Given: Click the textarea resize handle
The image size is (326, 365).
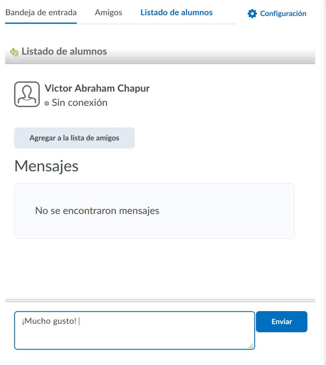Looking at the screenshot, I should point(251,346).
